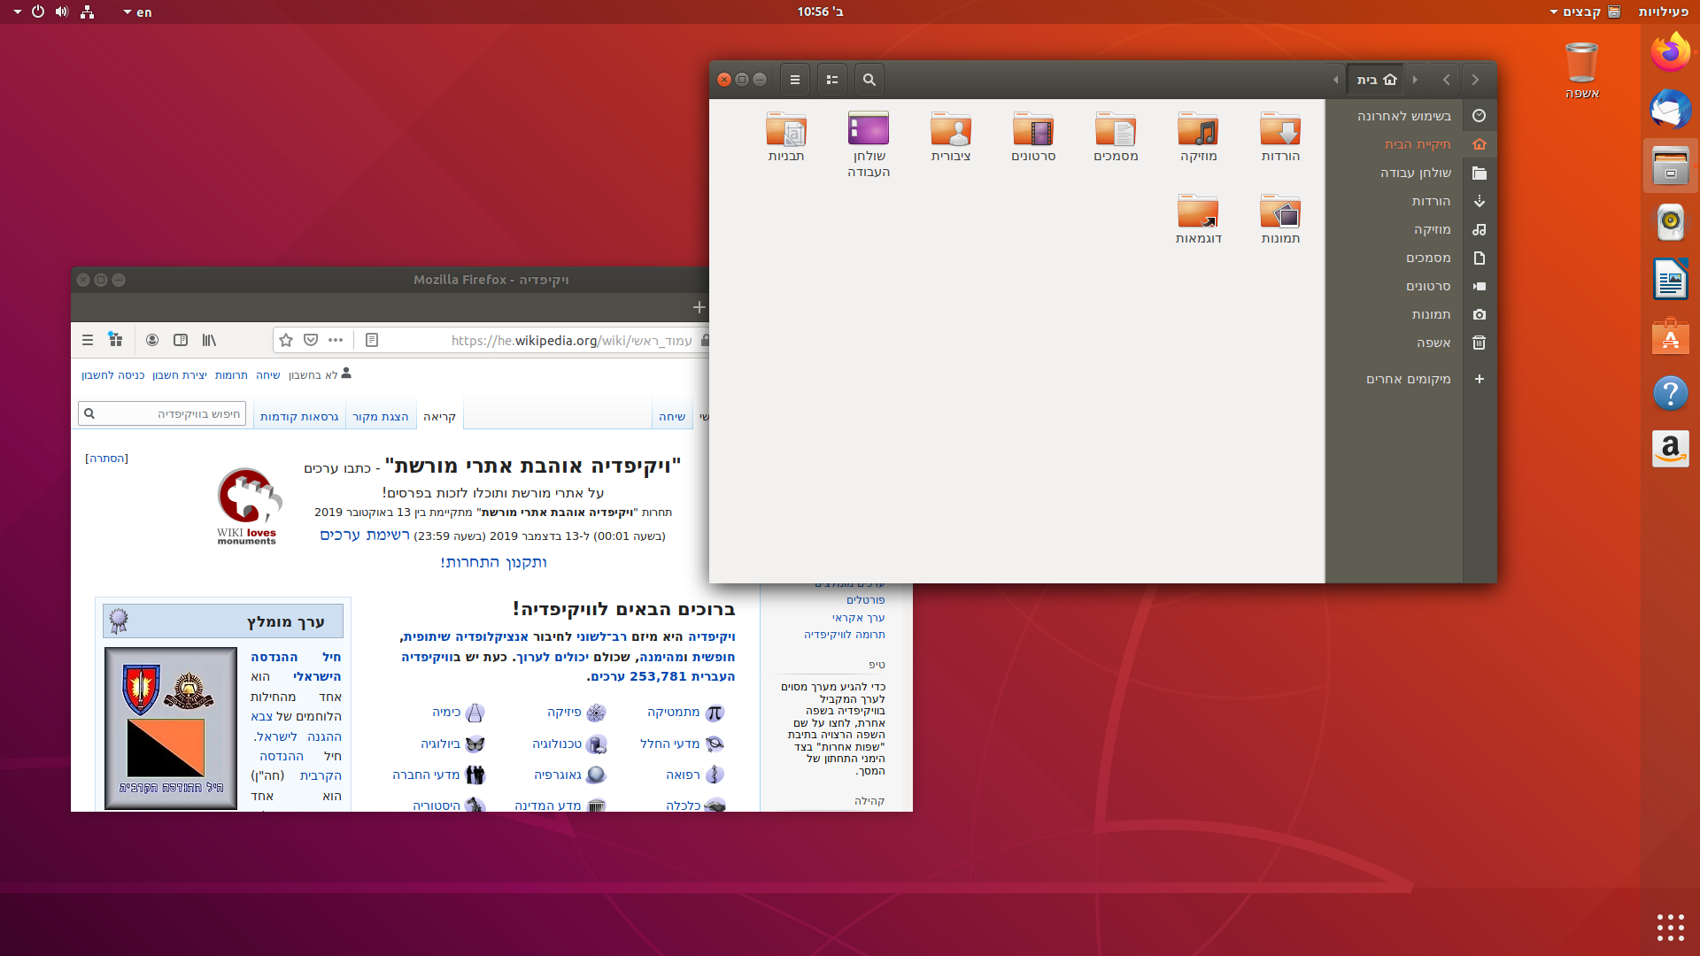Image resolution: width=1700 pixels, height=956 pixels.
Task: Switch to the קריאה tab on Wikipedia
Action: [440, 415]
